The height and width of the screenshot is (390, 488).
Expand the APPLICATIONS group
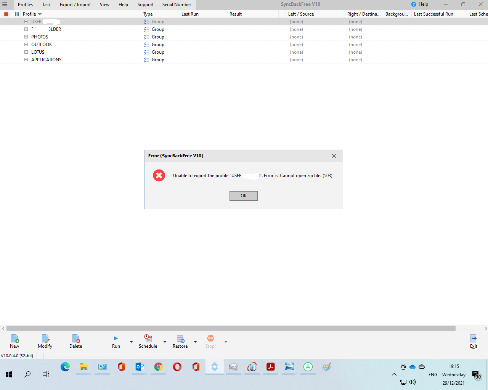[26, 60]
